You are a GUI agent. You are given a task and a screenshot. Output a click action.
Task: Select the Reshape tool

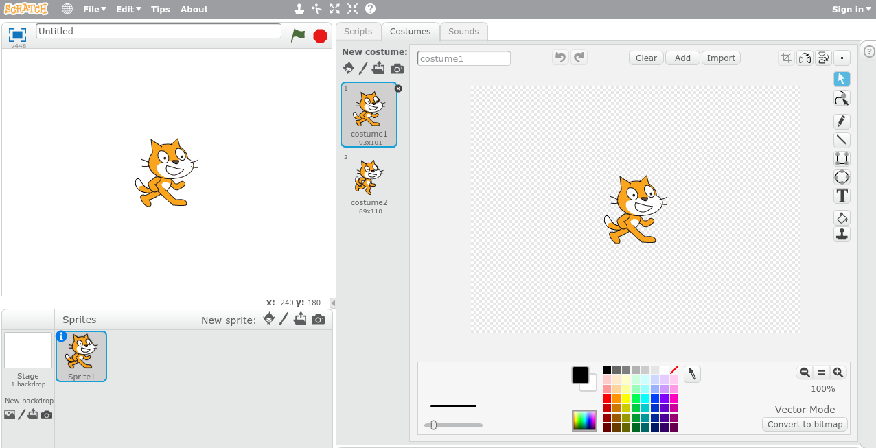click(x=842, y=99)
